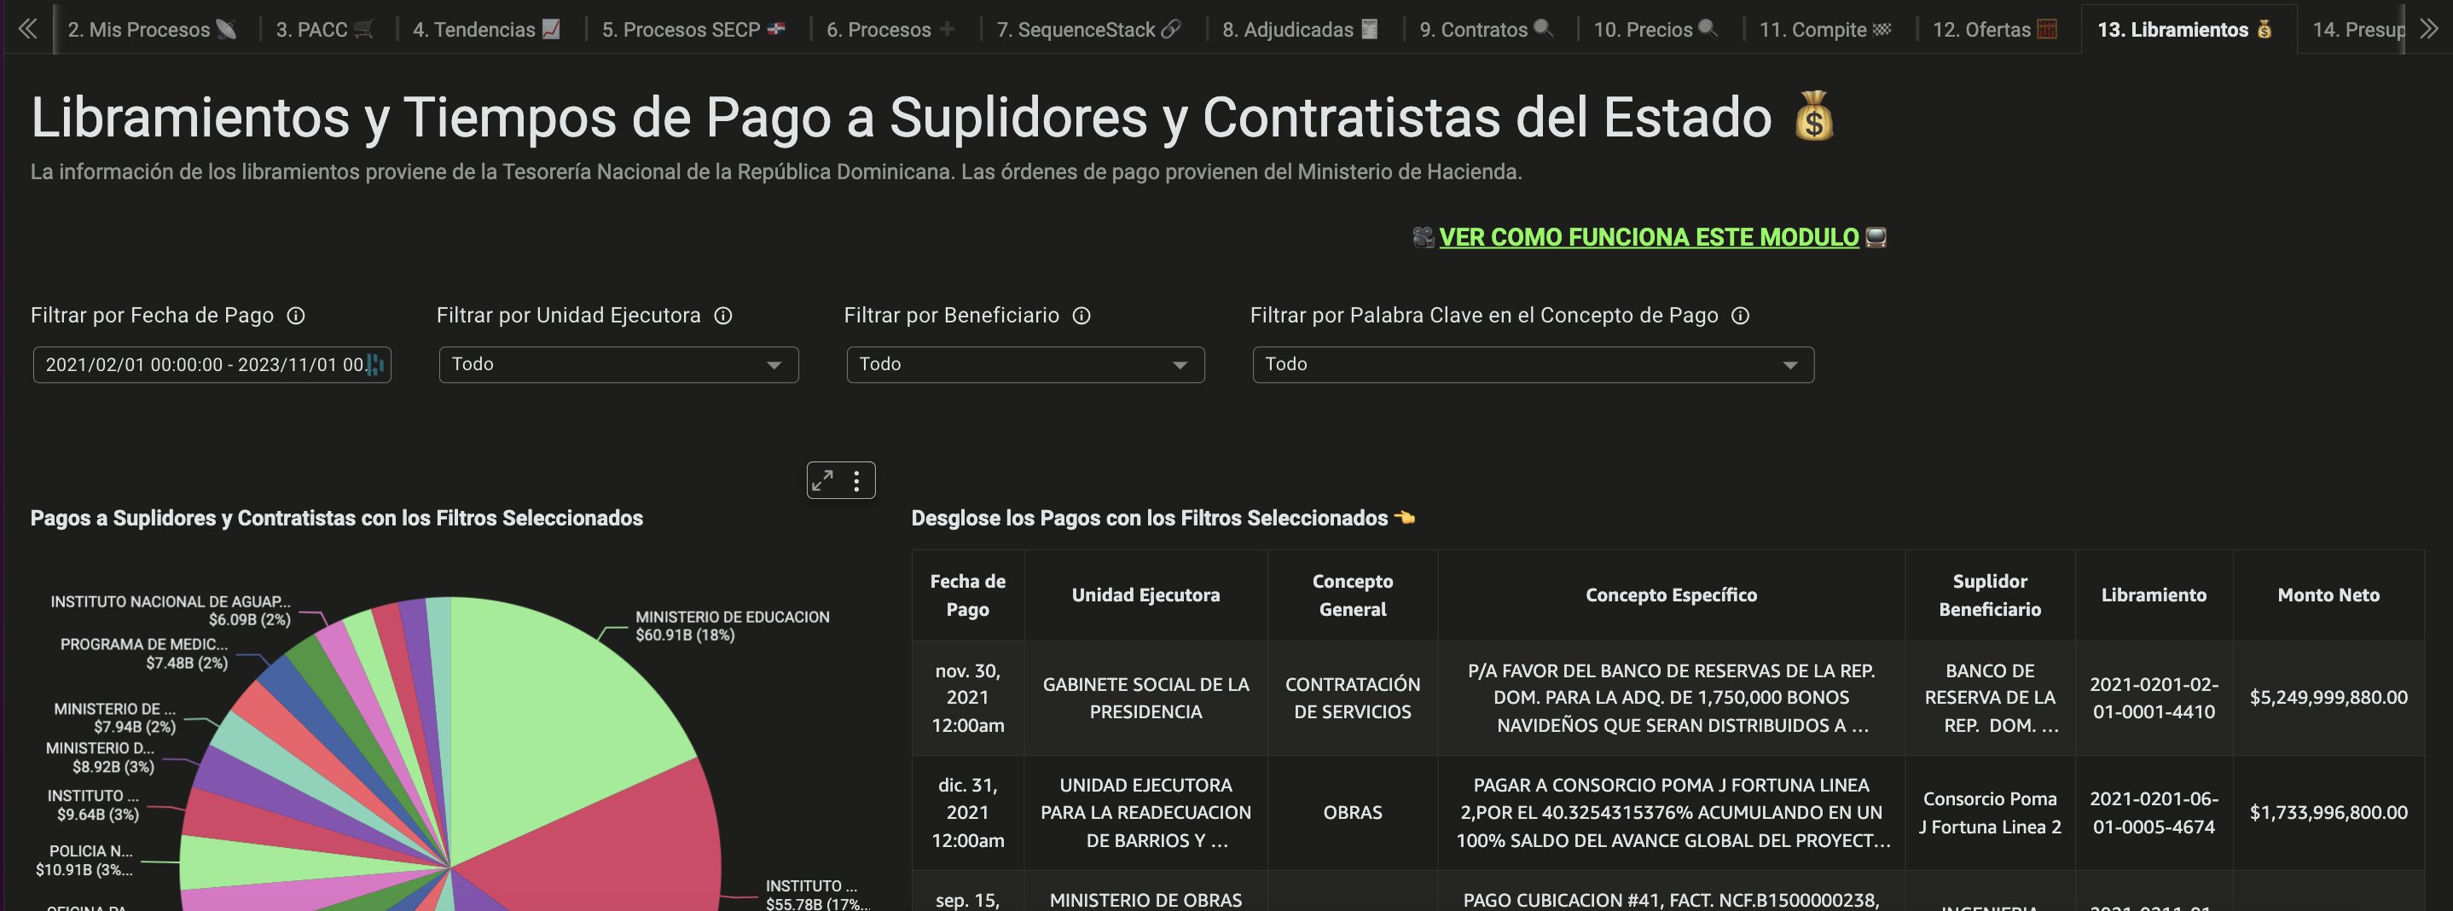Image resolution: width=2453 pixels, height=911 pixels.
Task: Switch to the 3. PACC tab
Action: point(324,30)
